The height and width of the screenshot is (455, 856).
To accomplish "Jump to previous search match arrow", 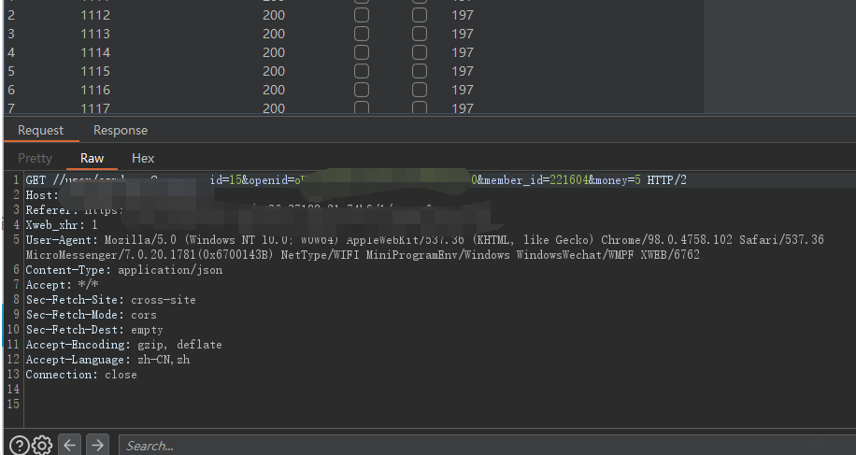I will (69, 446).
